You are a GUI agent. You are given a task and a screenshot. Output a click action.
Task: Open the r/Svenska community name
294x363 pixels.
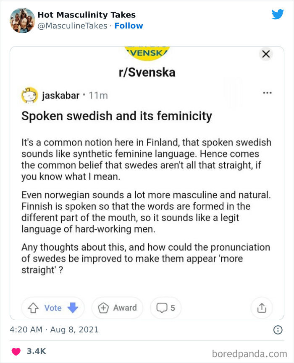tap(147, 72)
